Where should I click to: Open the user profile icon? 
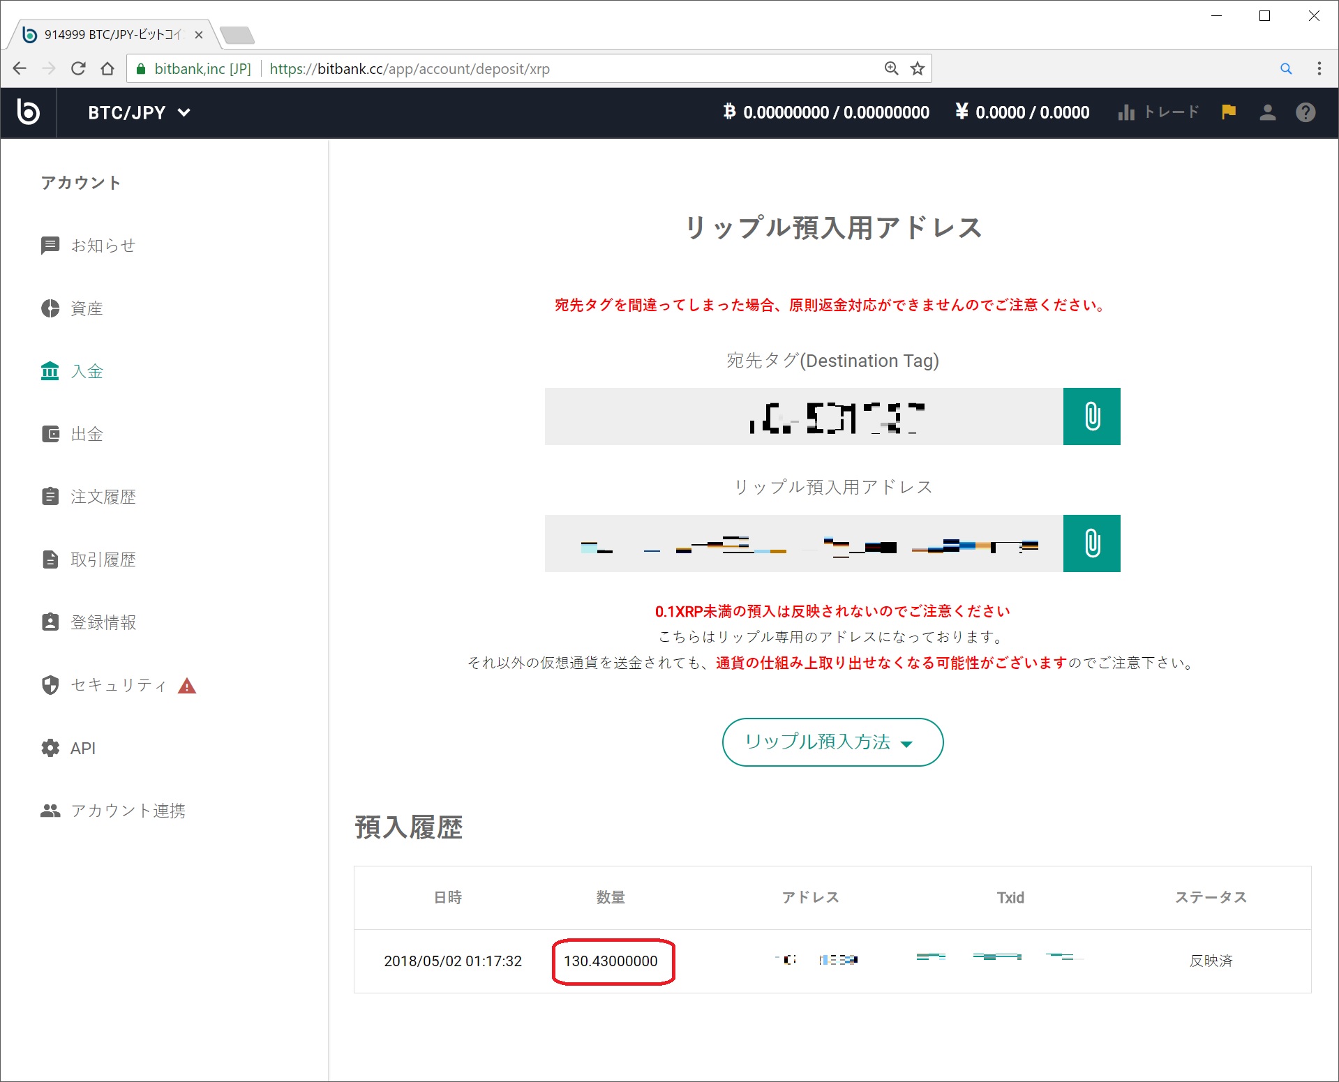pyautogui.click(x=1267, y=112)
